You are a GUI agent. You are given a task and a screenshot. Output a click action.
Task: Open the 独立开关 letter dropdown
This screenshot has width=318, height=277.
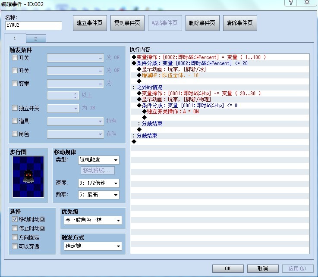pos(63,108)
